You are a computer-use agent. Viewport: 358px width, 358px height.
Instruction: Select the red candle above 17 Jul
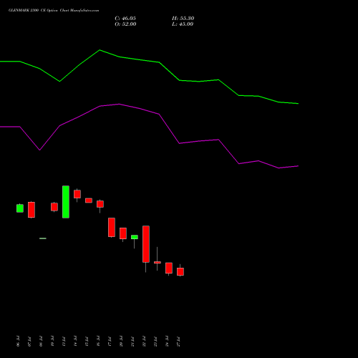[112, 228]
